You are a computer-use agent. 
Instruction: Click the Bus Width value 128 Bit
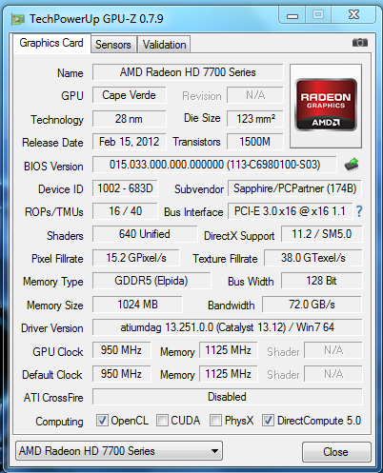coord(321,281)
